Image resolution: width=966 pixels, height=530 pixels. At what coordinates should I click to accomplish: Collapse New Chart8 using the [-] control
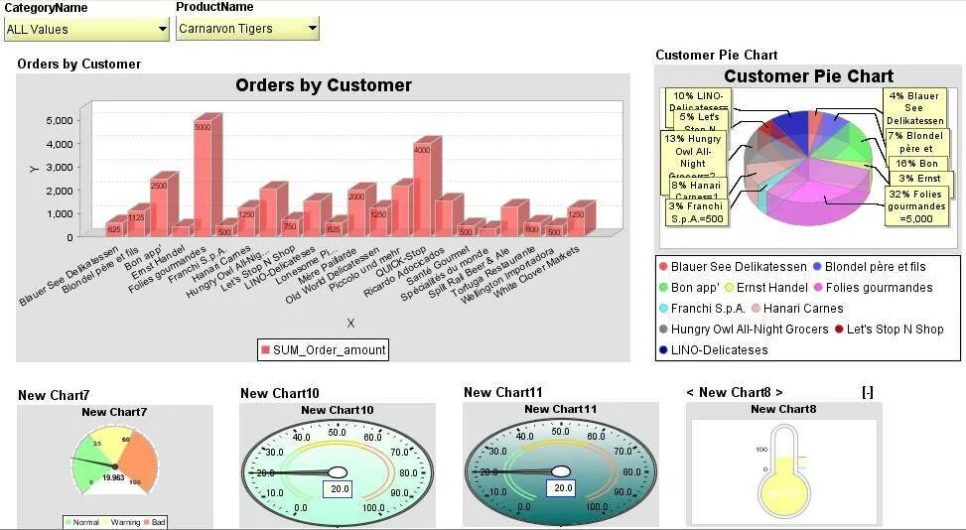point(868,392)
